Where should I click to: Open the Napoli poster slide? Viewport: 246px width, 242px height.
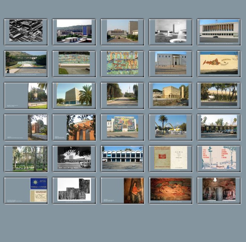pos(219,159)
